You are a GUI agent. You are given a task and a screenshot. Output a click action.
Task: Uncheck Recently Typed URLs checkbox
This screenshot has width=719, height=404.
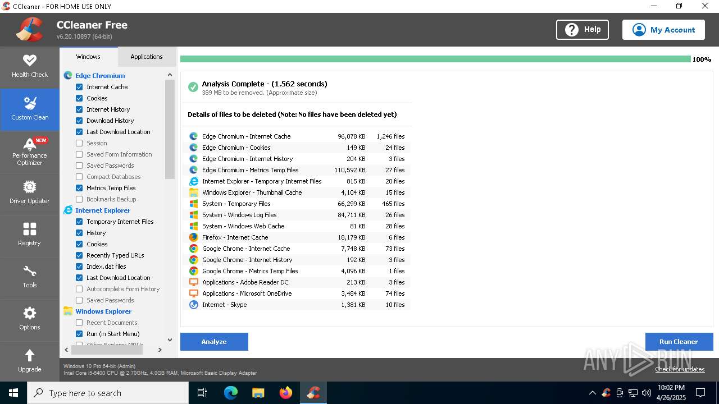click(79, 255)
